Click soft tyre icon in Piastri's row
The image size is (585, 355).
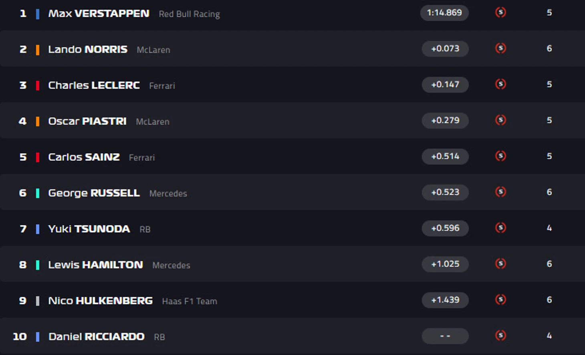point(500,120)
